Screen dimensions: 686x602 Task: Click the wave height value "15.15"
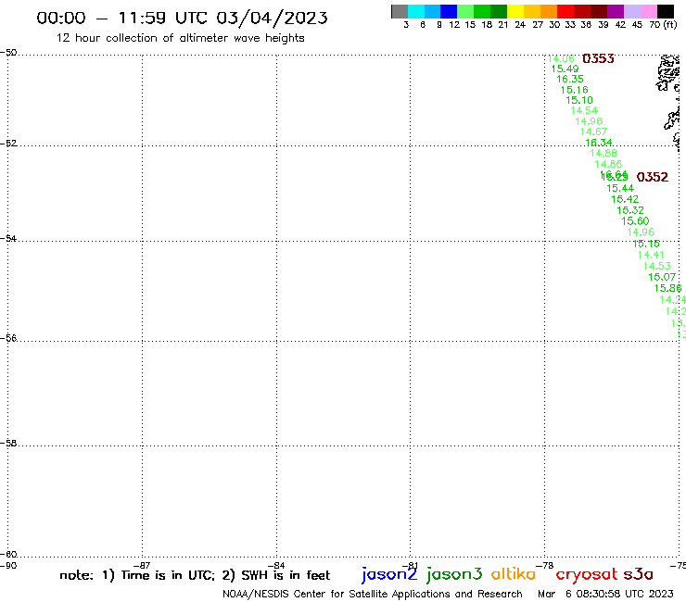click(x=646, y=244)
